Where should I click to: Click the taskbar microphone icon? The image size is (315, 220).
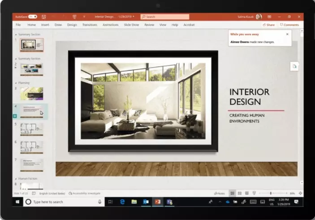[99, 202]
